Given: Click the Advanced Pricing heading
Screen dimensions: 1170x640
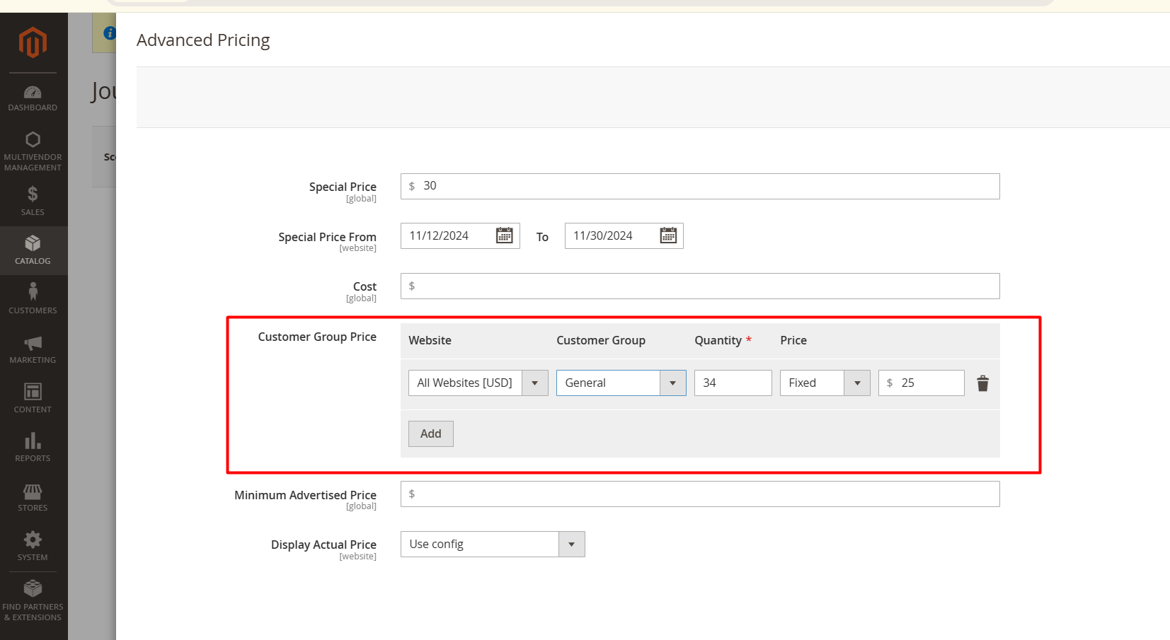Looking at the screenshot, I should [x=203, y=40].
